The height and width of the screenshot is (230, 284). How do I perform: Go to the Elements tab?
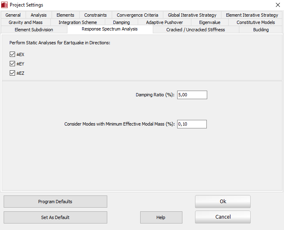pos(65,15)
